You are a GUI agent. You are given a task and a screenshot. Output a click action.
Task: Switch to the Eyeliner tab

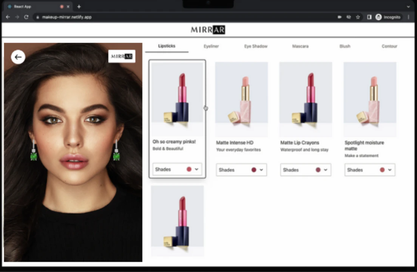(x=211, y=46)
